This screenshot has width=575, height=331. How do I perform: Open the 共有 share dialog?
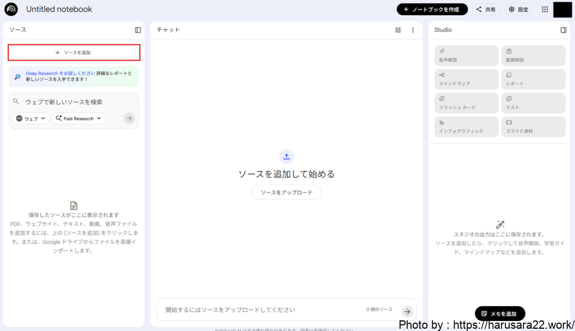click(486, 10)
